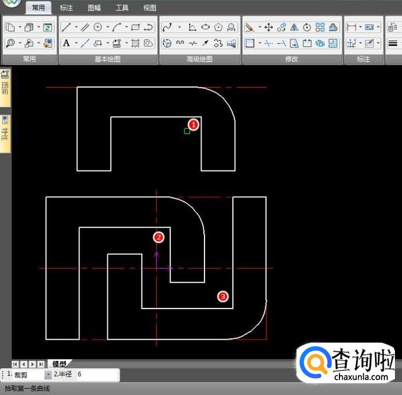This screenshot has width=402, height=395.
Task: Expand the 裁剪 mode combo box
Action: [x=48, y=374]
